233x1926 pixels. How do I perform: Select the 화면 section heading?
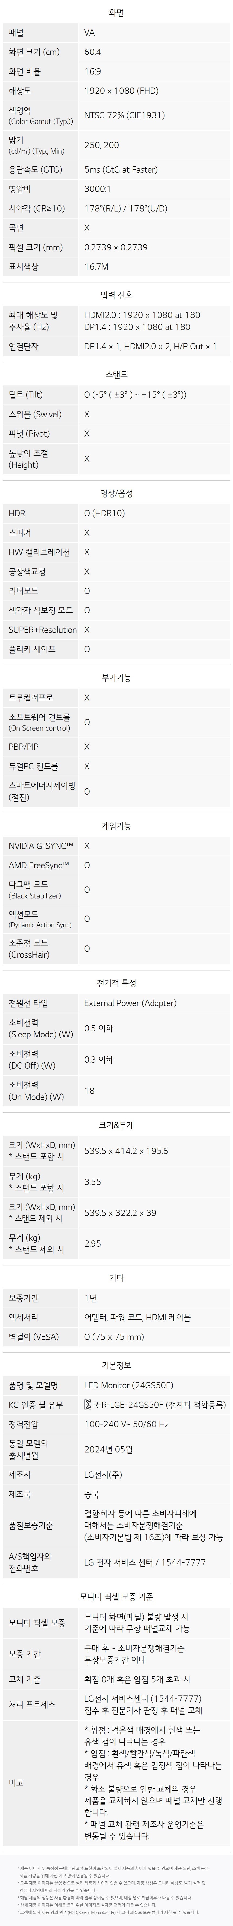click(116, 13)
